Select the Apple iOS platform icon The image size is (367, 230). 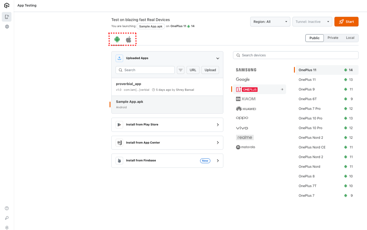(x=128, y=39)
